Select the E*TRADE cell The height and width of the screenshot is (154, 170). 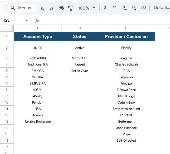coord(126,115)
